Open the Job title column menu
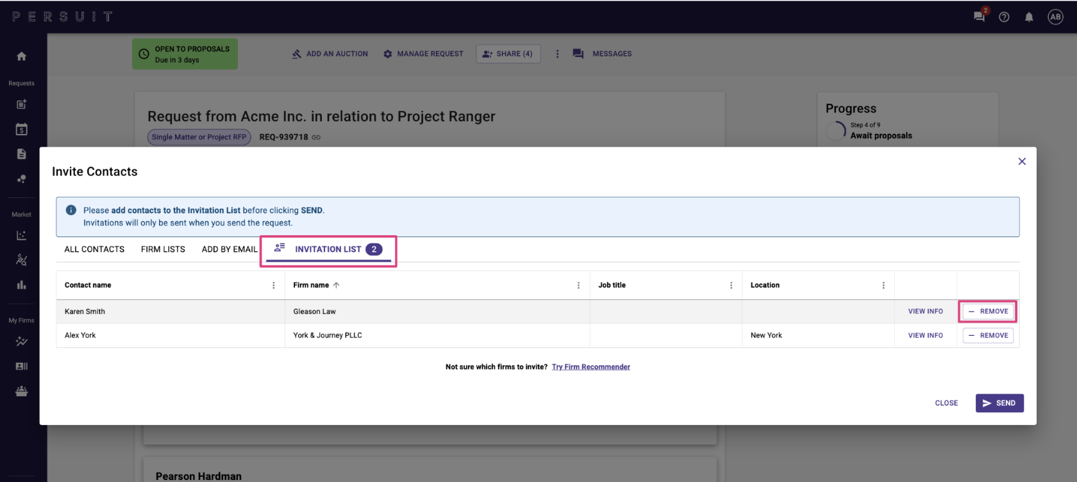The height and width of the screenshot is (482, 1077). coord(731,285)
